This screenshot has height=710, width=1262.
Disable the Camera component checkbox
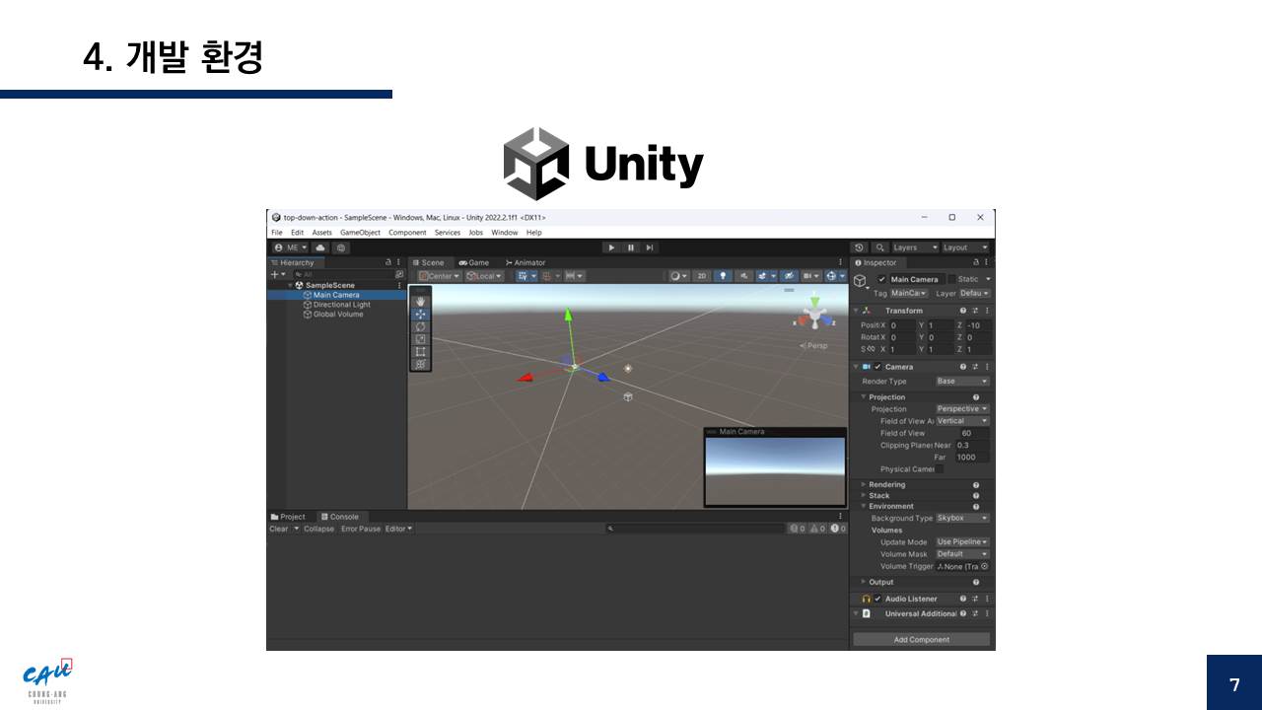(x=877, y=367)
